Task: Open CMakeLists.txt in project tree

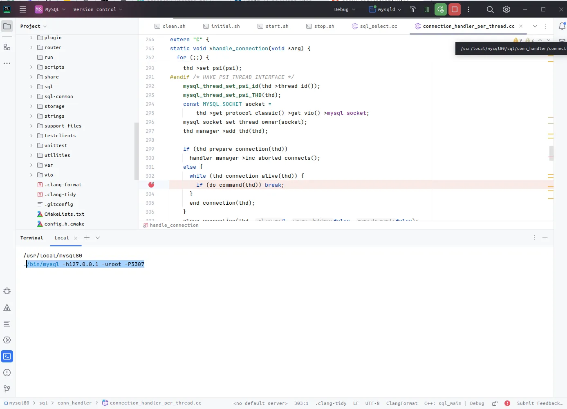Action: tap(61, 214)
